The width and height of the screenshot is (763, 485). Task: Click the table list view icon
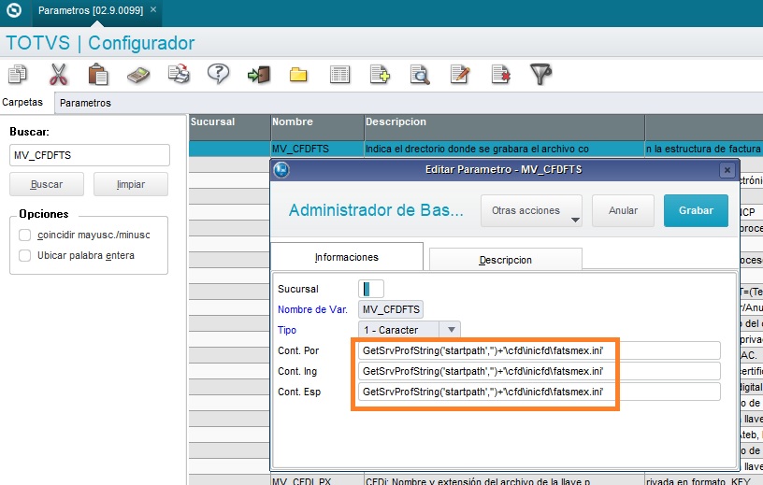[x=339, y=75]
